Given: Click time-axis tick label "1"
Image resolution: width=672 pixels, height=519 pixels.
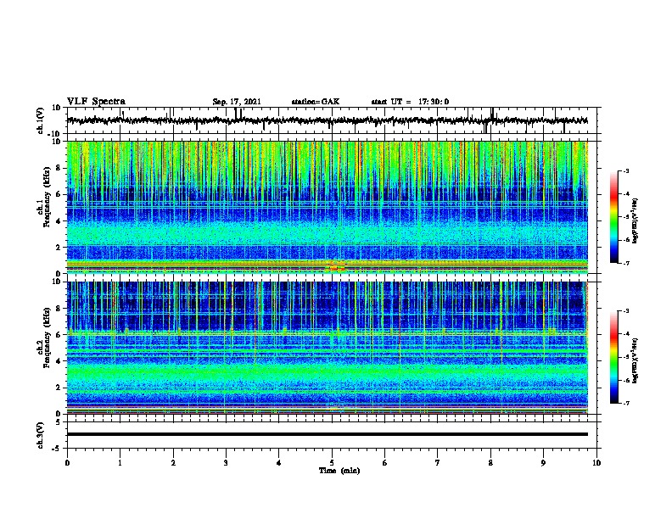Looking at the screenshot, I should pyautogui.click(x=120, y=462).
